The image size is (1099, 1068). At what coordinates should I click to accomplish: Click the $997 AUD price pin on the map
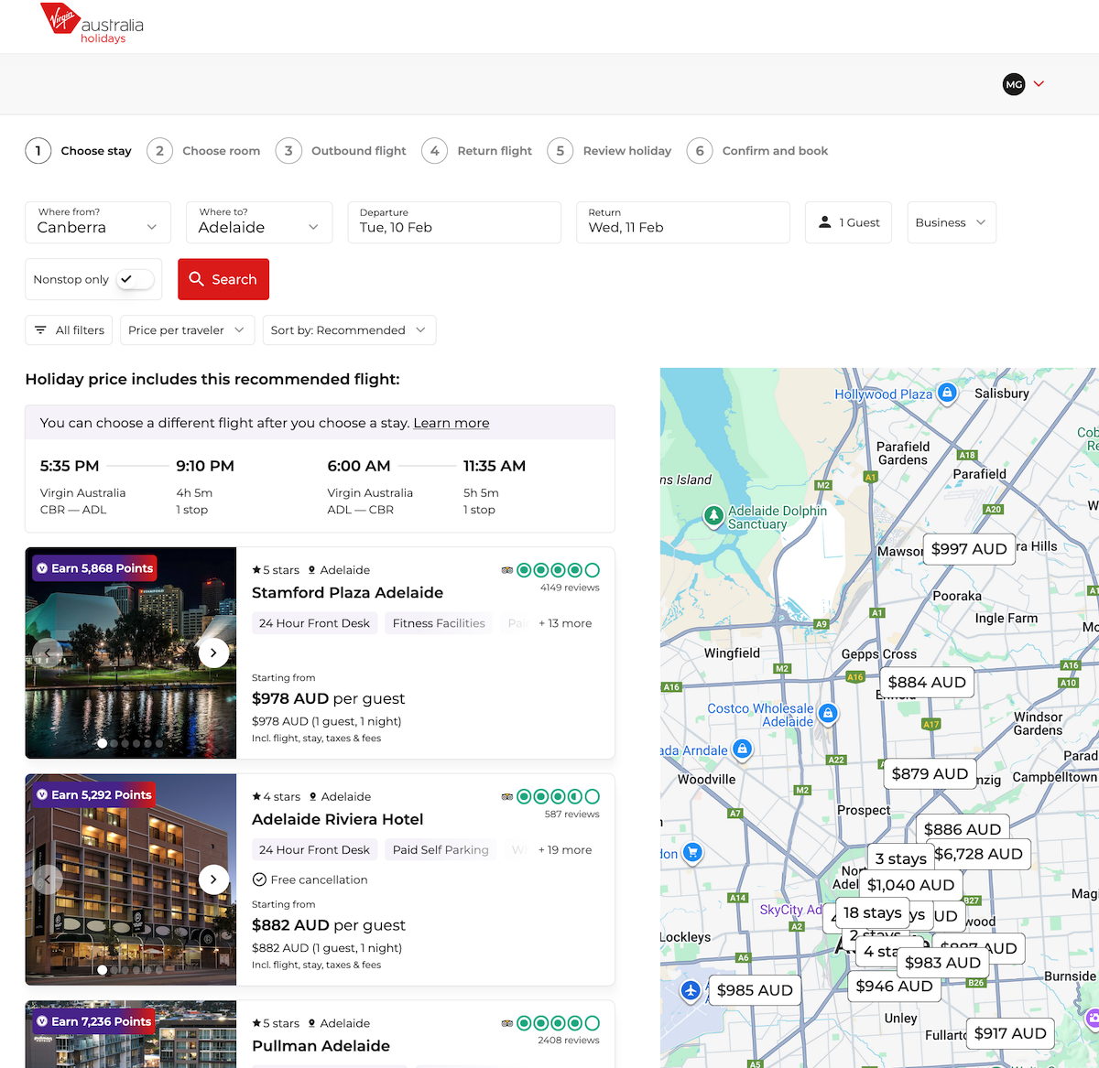pos(968,548)
